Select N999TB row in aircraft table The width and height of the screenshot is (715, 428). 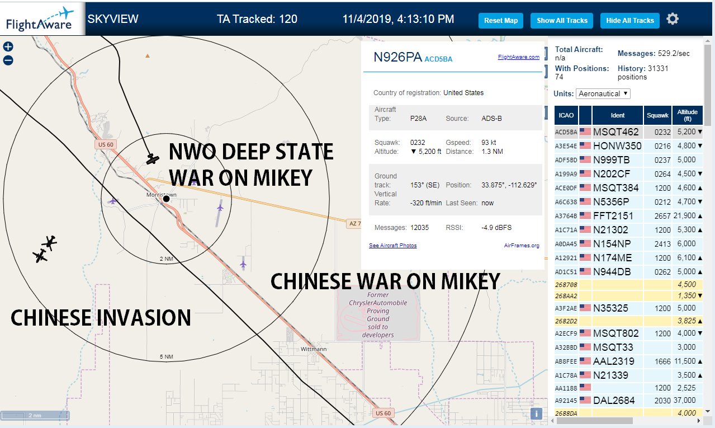coord(629,160)
